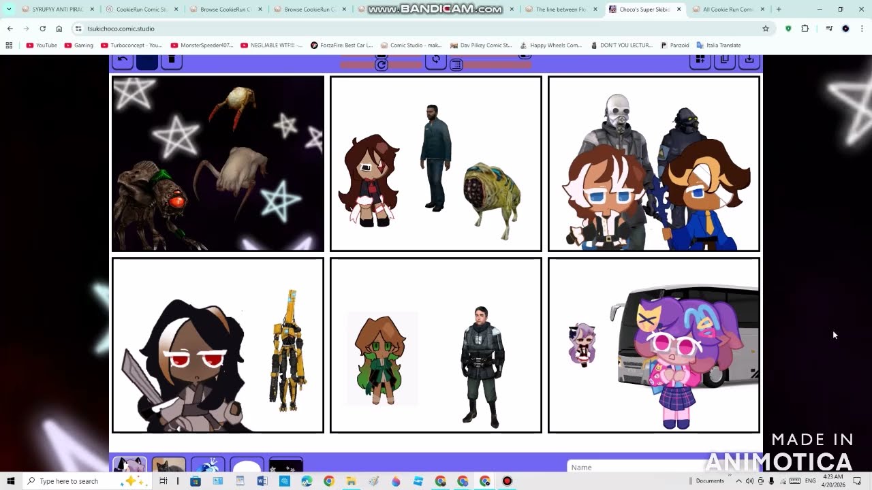Select the panel with yellow houndeye creature
This screenshot has width=872, height=490.
436,163
